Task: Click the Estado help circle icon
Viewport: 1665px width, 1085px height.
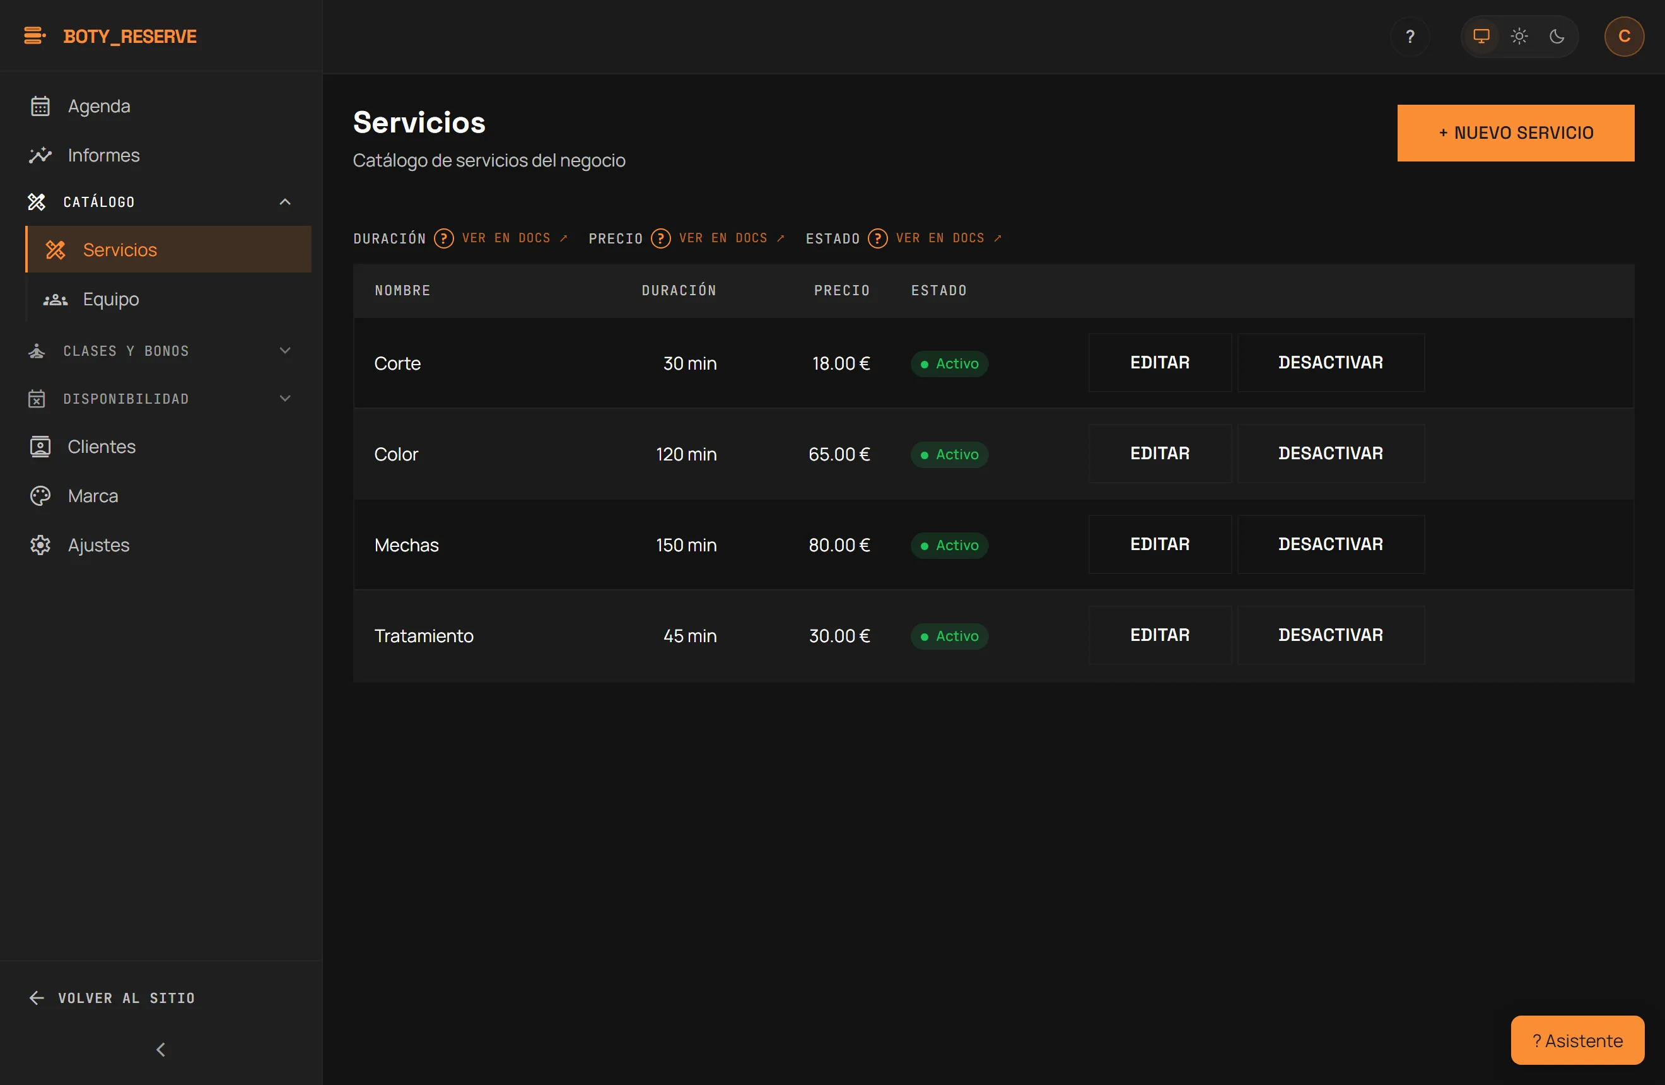Action: coord(877,238)
